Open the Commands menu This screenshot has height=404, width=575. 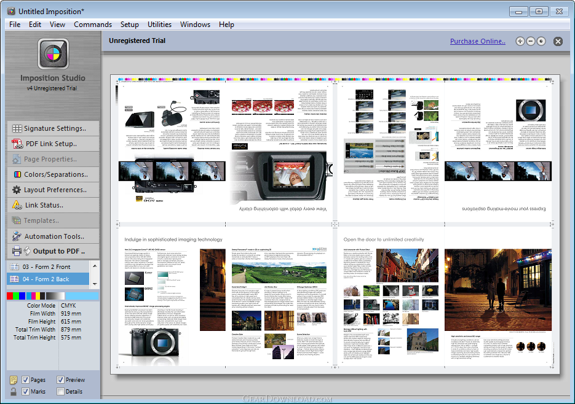[x=93, y=25]
